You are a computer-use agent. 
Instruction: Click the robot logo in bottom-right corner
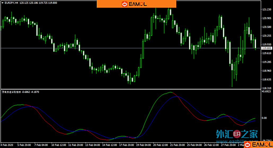coord(248,144)
